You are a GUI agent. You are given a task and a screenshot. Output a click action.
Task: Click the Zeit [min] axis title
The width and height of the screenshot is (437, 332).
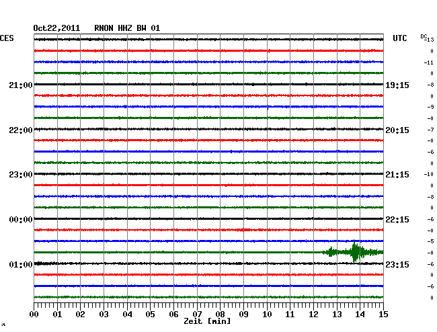(207, 321)
